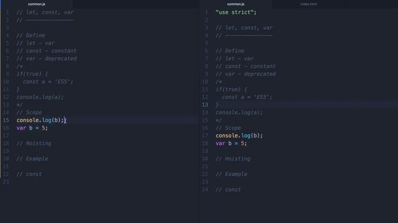This screenshot has width=398, height=223.
Task: Click '// let - var' comment in left pane
Action: [x=35, y=43]
